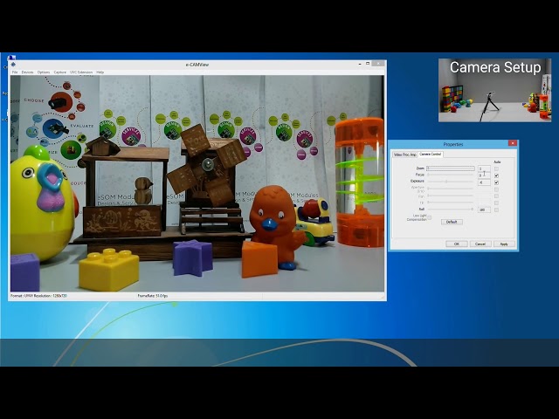Uncheck the Exposure Auto checkbox

tap(497, 182)
